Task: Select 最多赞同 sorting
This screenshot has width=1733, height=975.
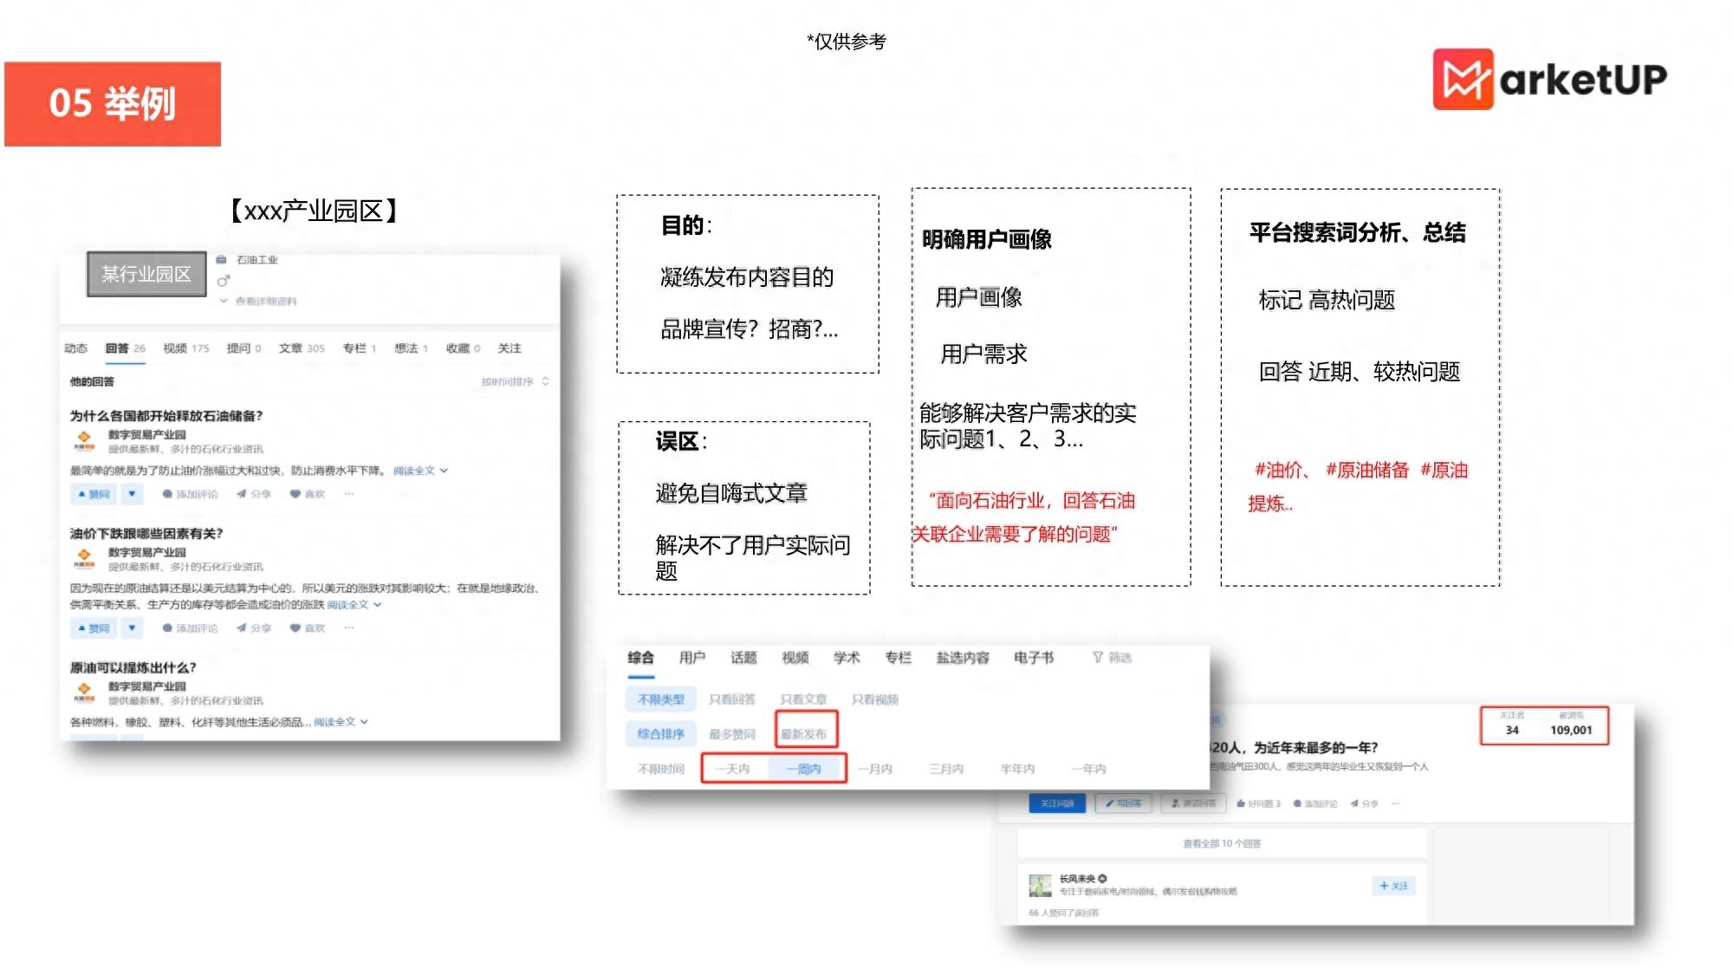Action: [732, 734]
